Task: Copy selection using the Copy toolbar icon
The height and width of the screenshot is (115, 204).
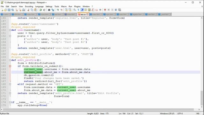Action: [x=32, y=10]
